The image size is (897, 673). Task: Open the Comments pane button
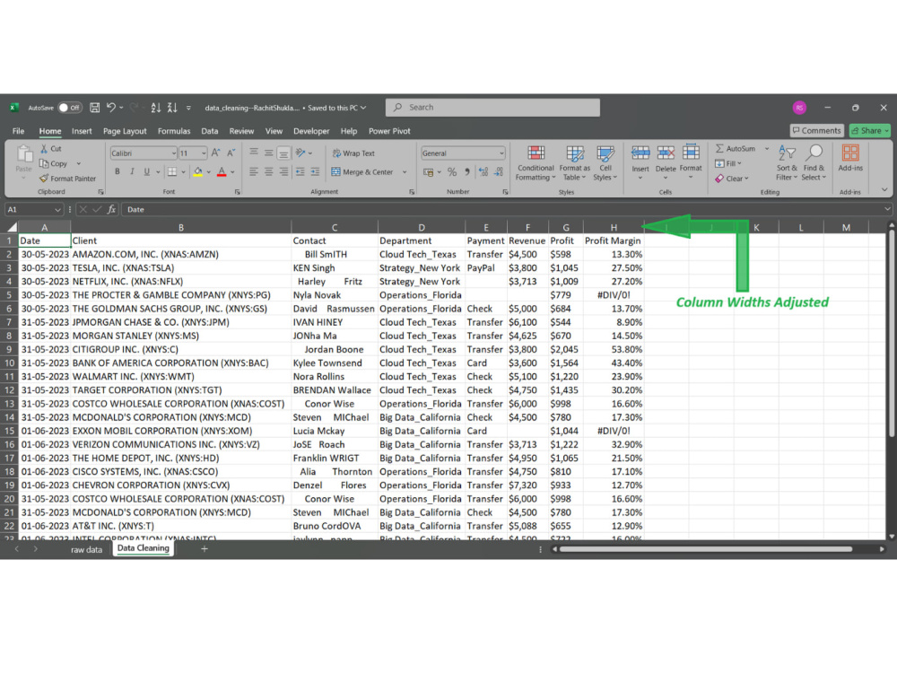pos(816,130)
